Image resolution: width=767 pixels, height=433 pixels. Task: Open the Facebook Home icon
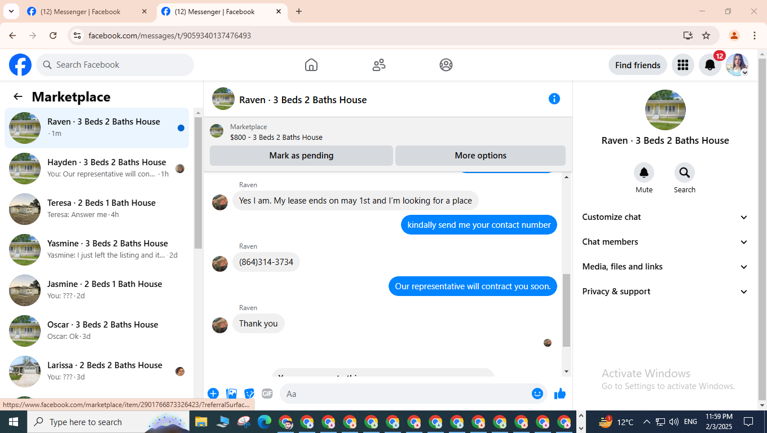tap(311, 65)
